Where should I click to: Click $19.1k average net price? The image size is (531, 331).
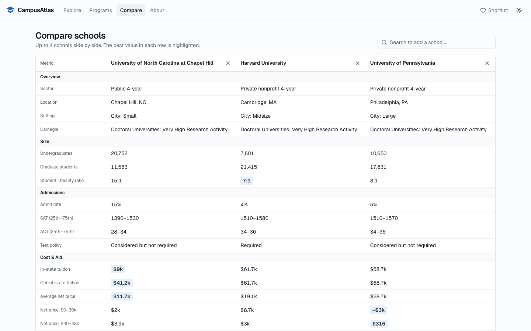point(249,296)
